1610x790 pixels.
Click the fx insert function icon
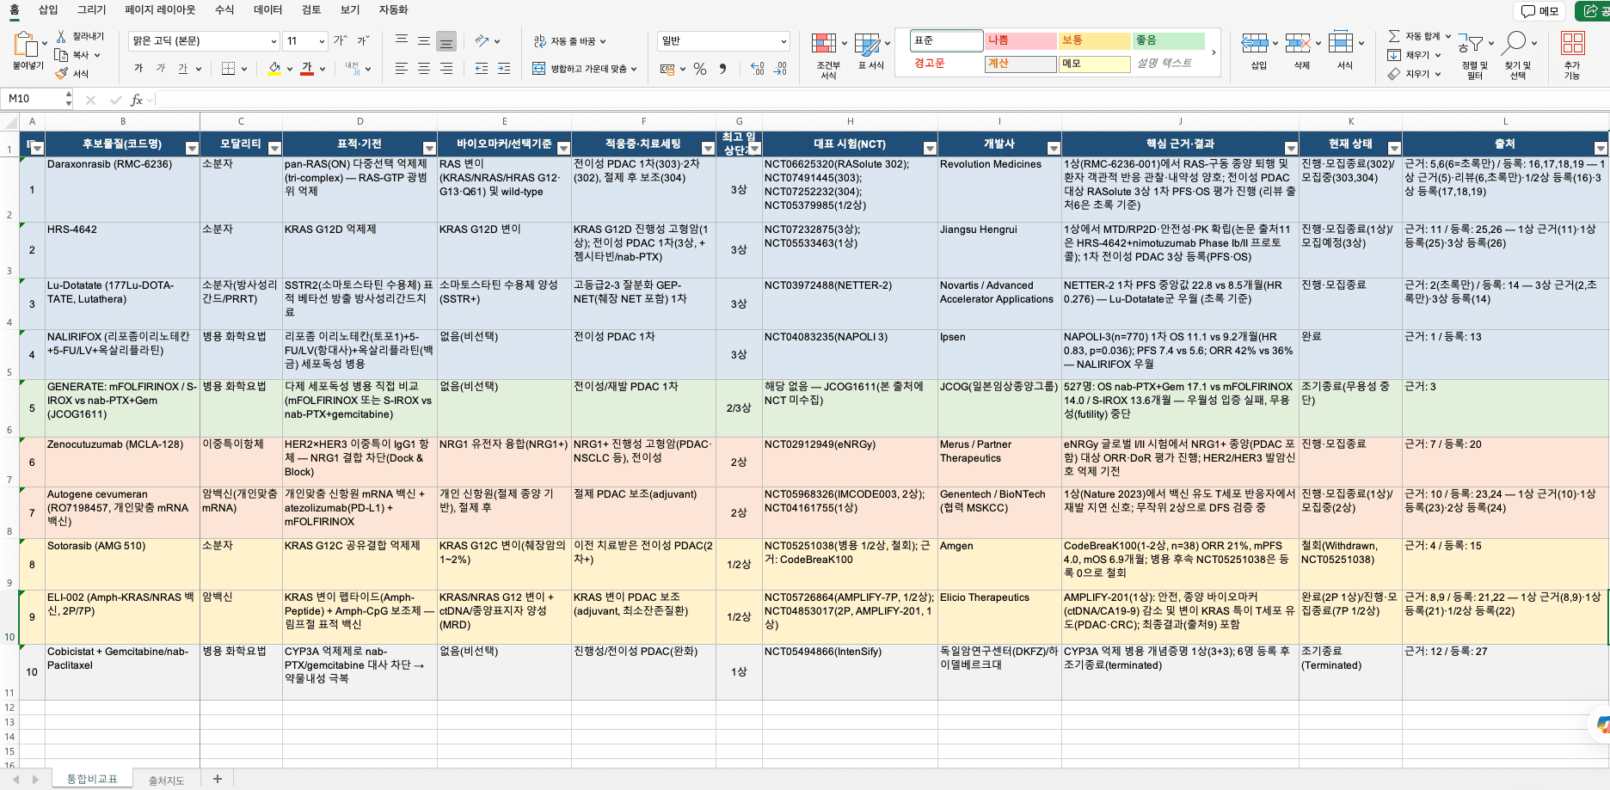tap(137, 100)
